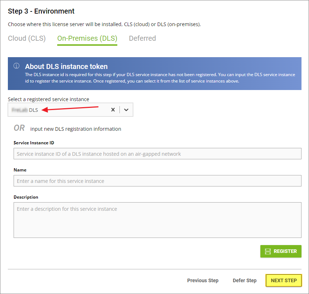Screen dimensions: 309x294
Task: Click the Select a registered service instance label
Action: 49,99
